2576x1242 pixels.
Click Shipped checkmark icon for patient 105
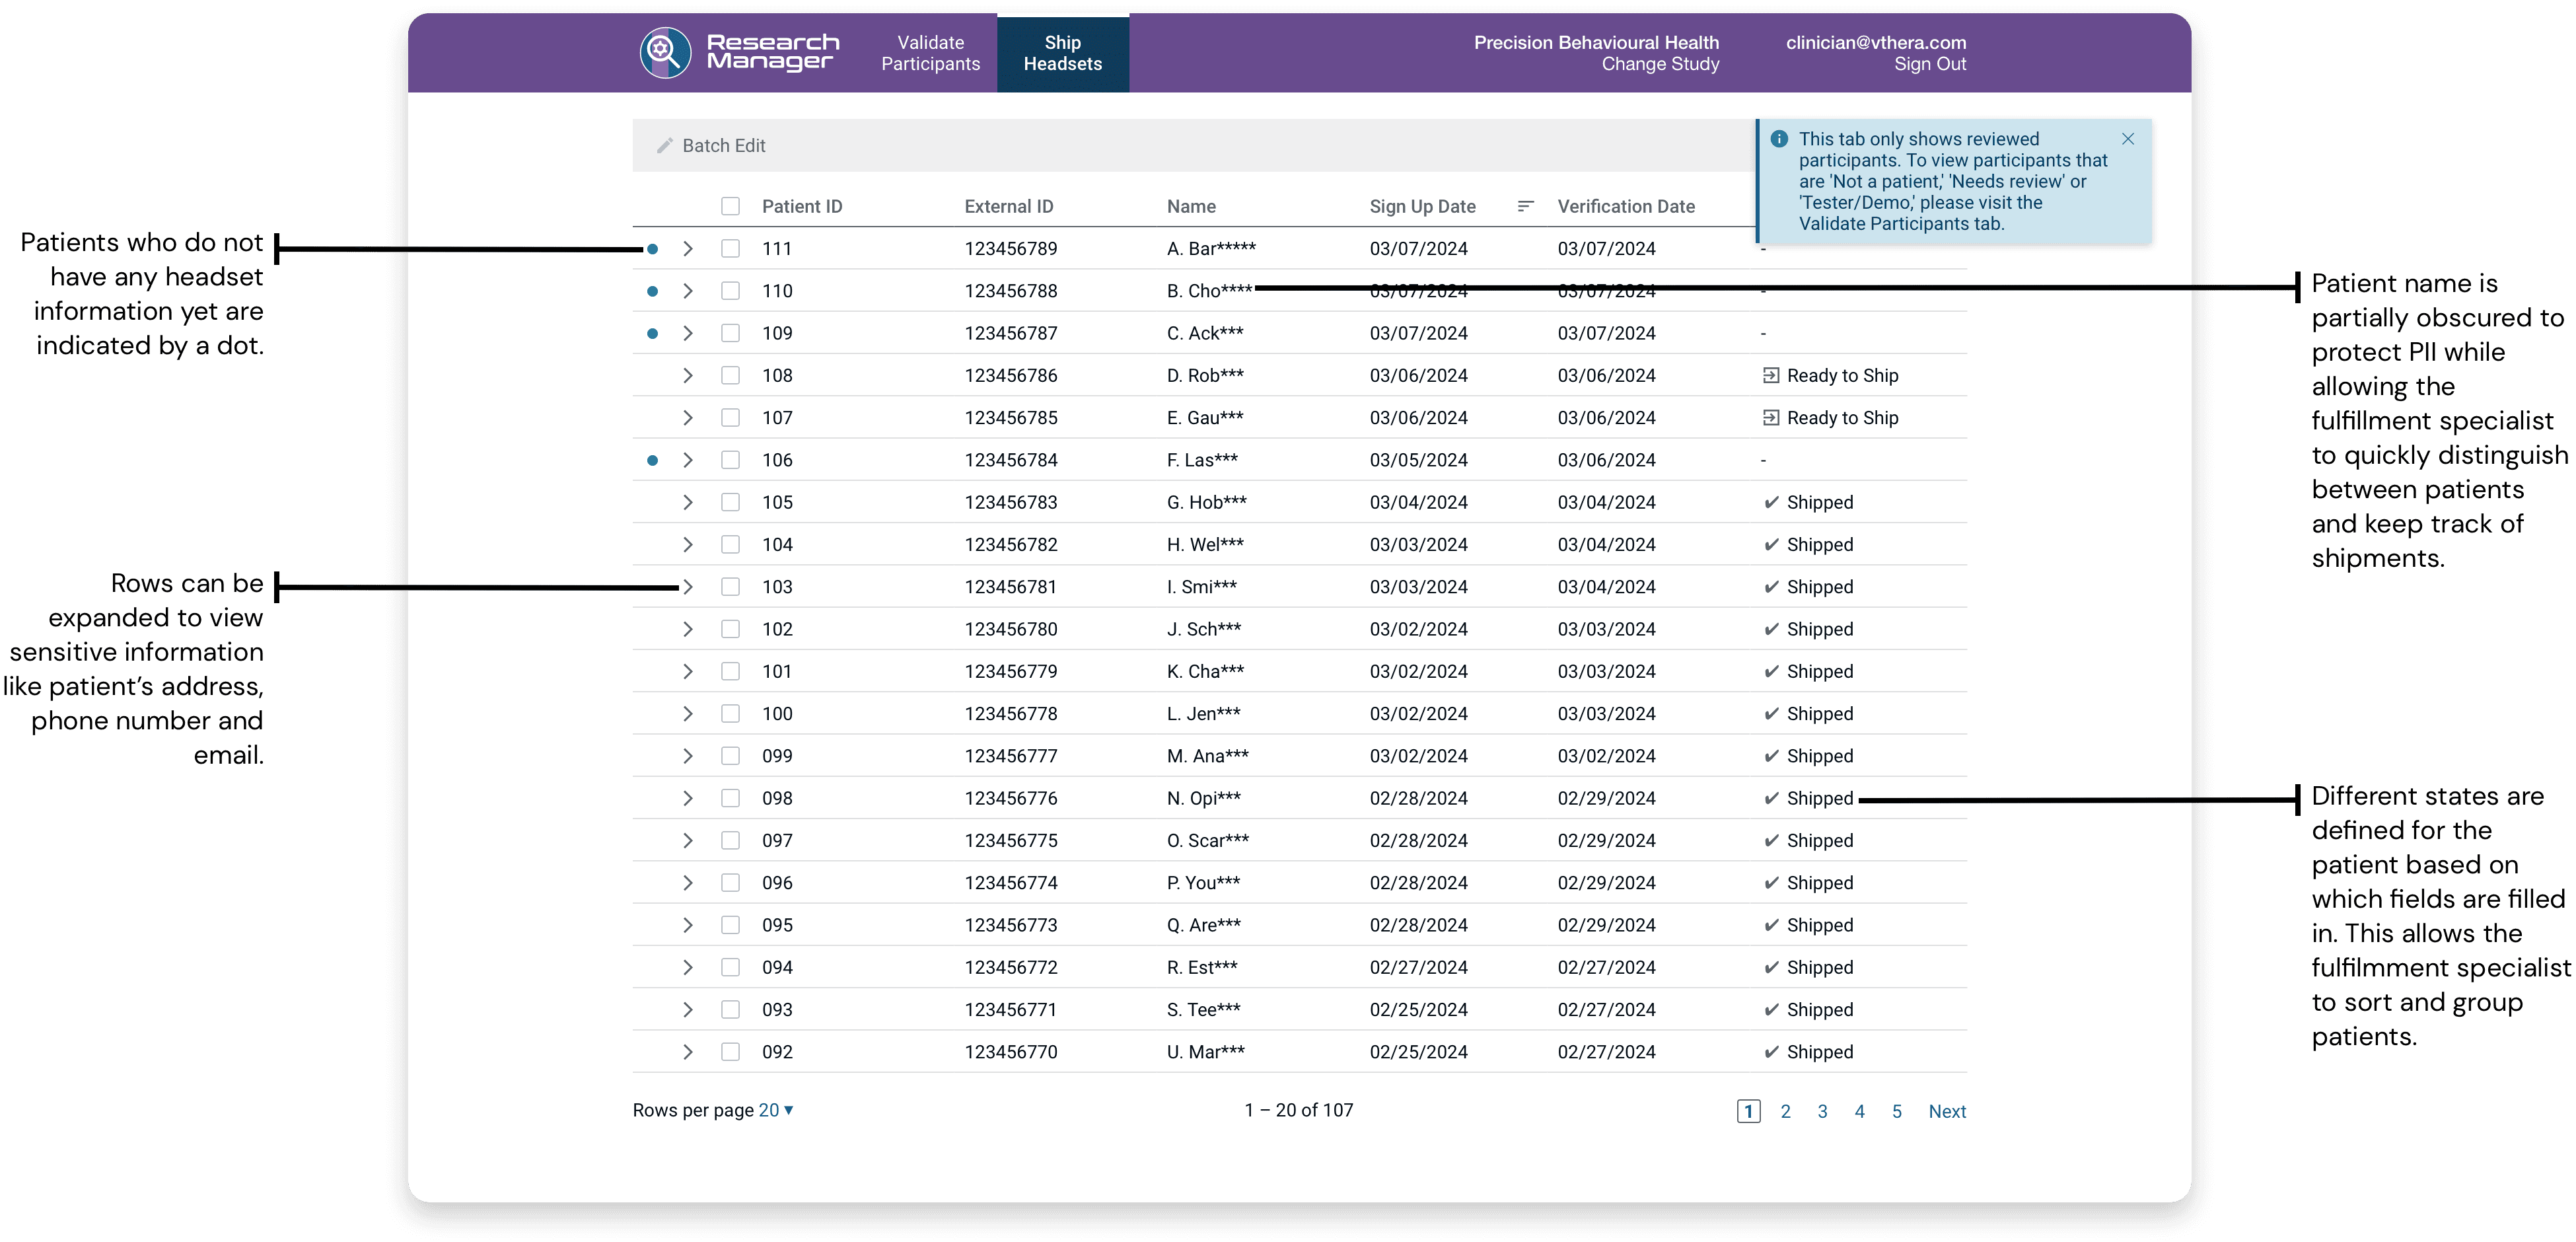(1771, 502)
